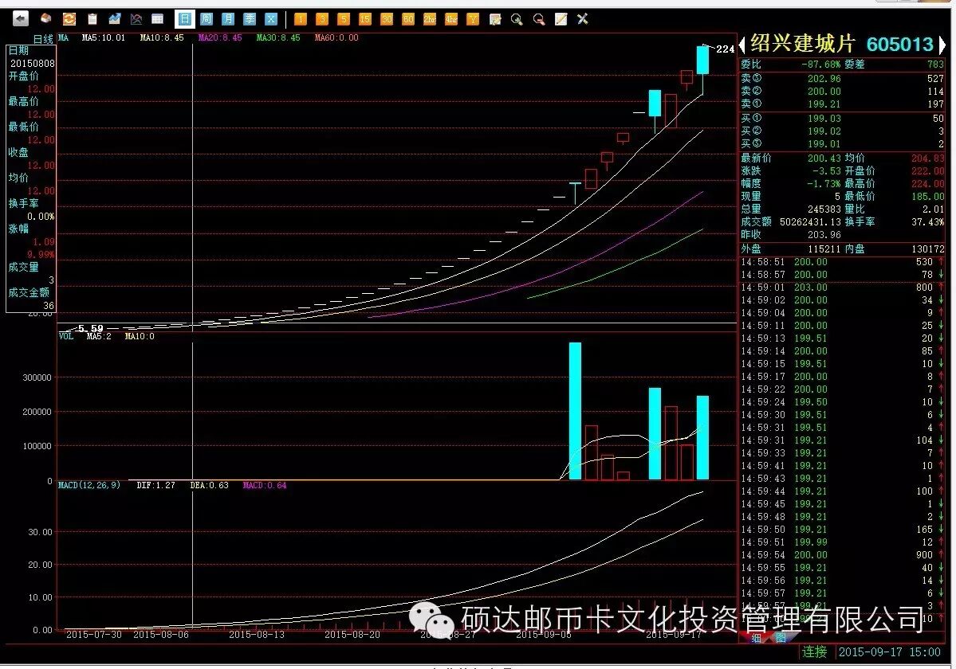This screenshot has height=669, width=956.
Task: Click the MA20:8.45 indicator label
Action: tap(219, 37)
